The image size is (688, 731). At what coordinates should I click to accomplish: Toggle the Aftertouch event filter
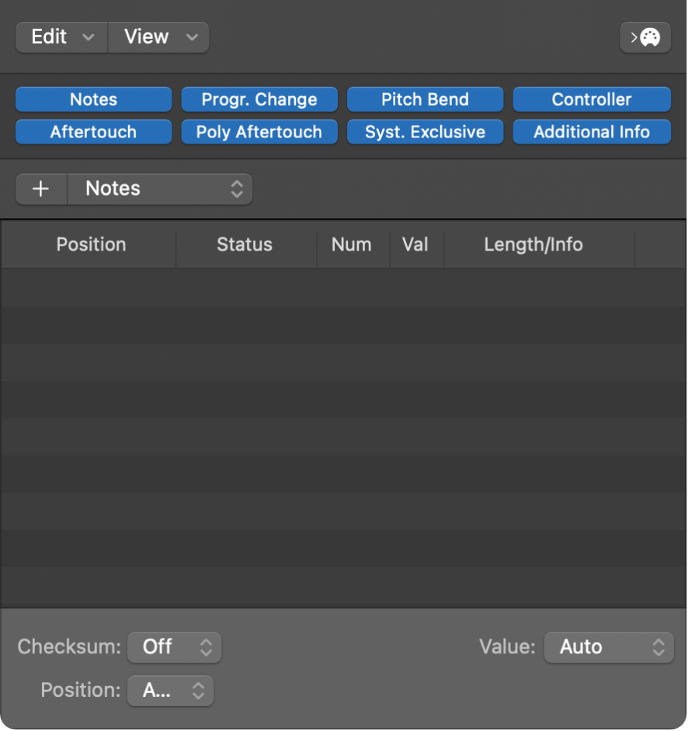[x=93, y=132]
